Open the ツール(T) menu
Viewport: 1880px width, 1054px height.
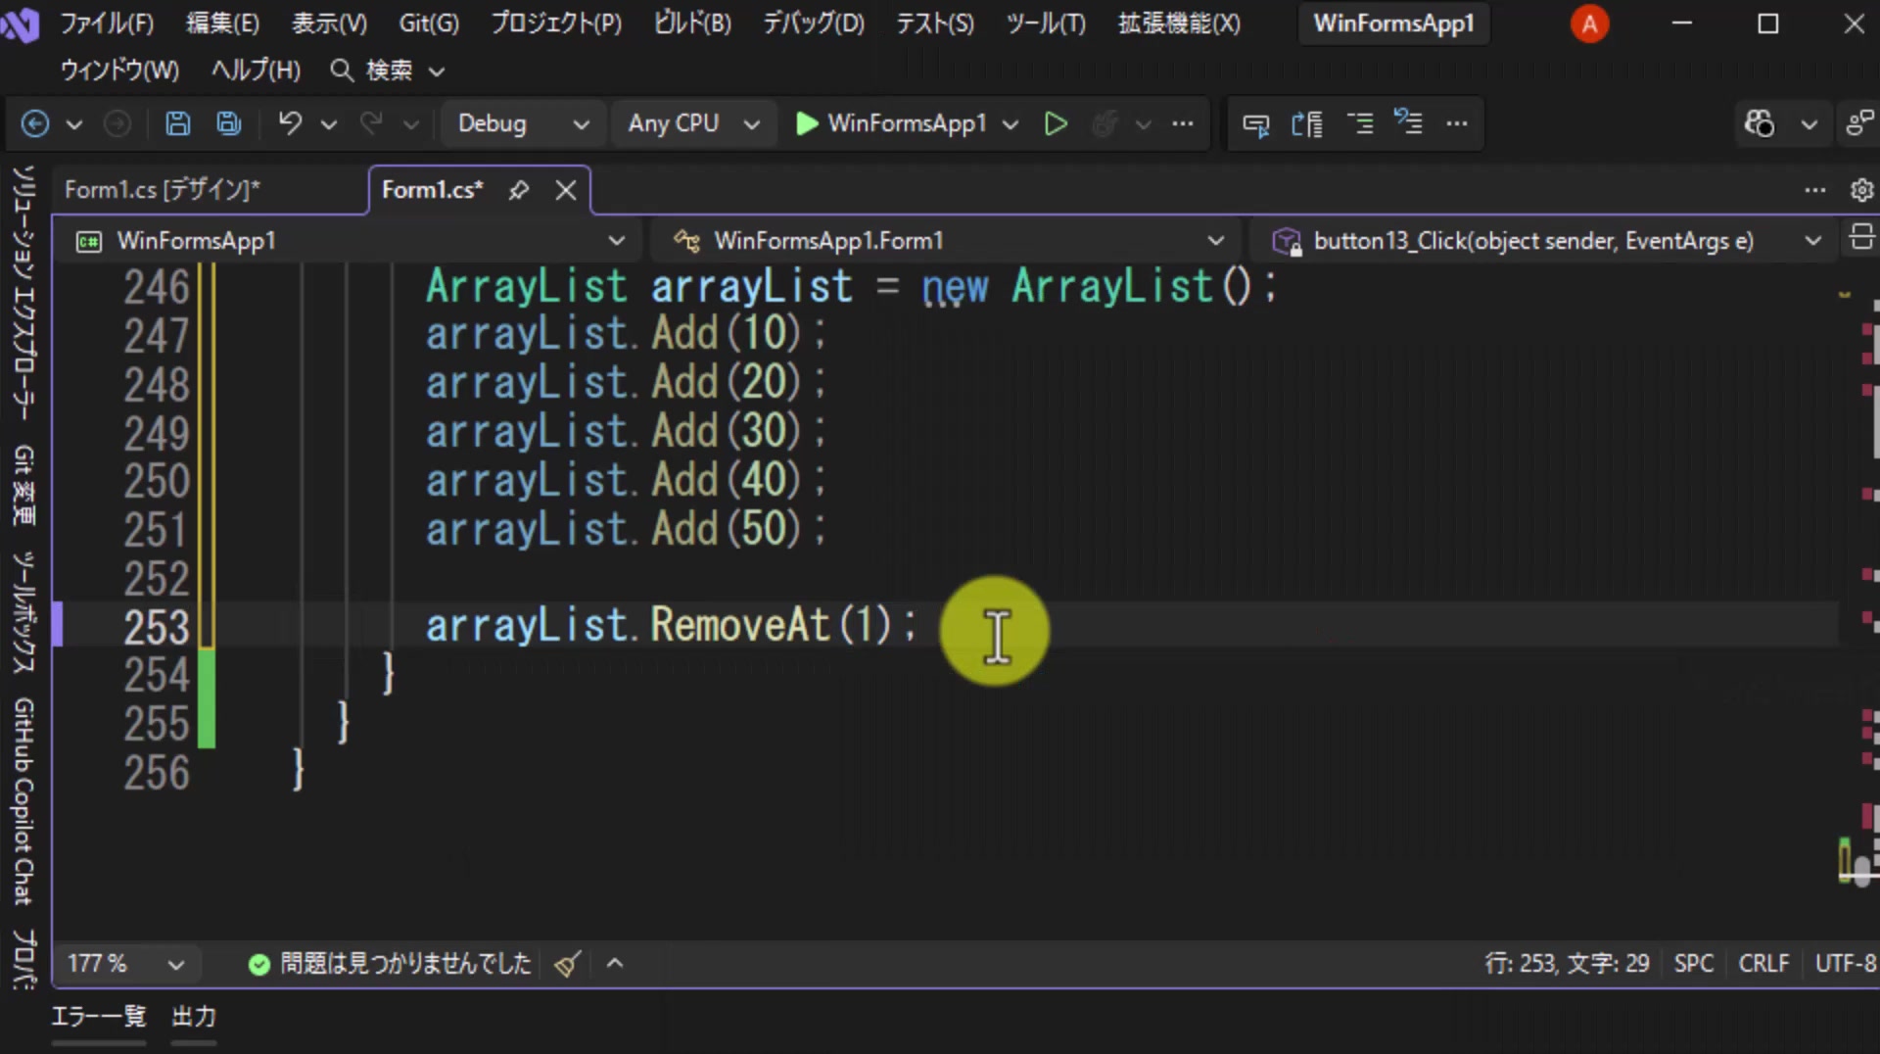[1046, 24]
